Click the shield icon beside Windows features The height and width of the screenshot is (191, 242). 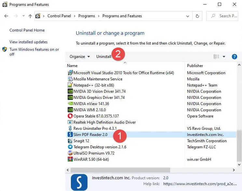coord(5,49)
